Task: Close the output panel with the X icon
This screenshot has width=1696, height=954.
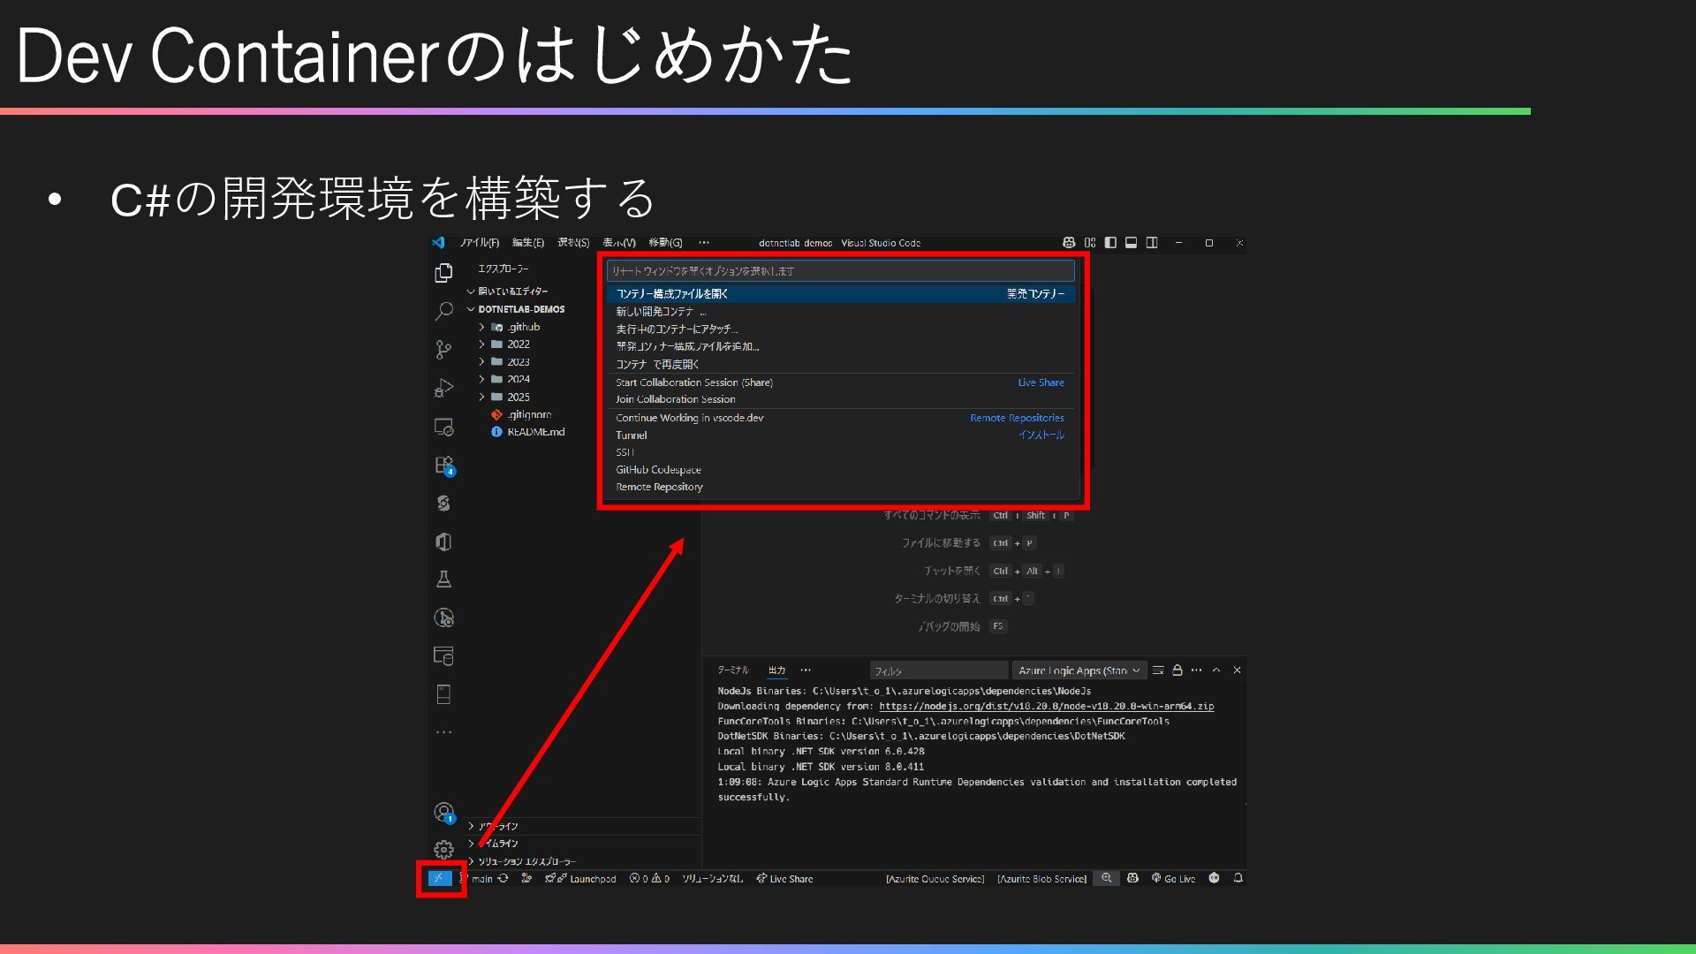Action: tap(1237, 670)
